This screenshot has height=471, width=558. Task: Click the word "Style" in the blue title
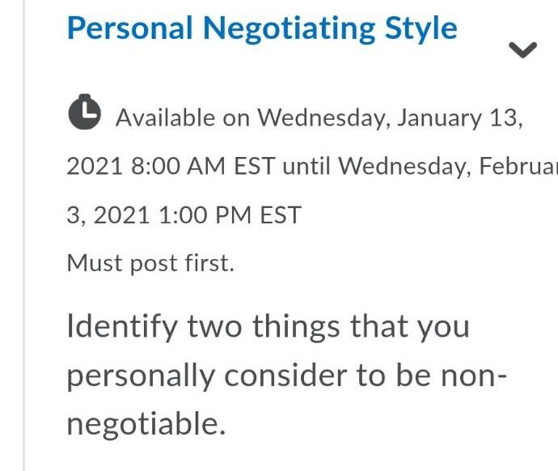click(421, 29)
